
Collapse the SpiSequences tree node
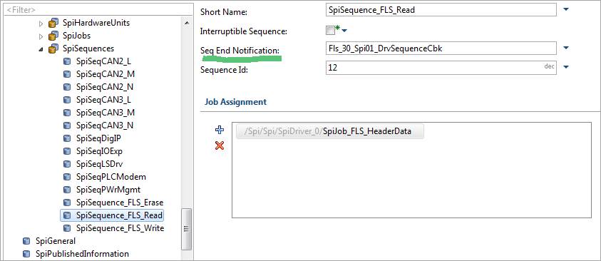41,49
